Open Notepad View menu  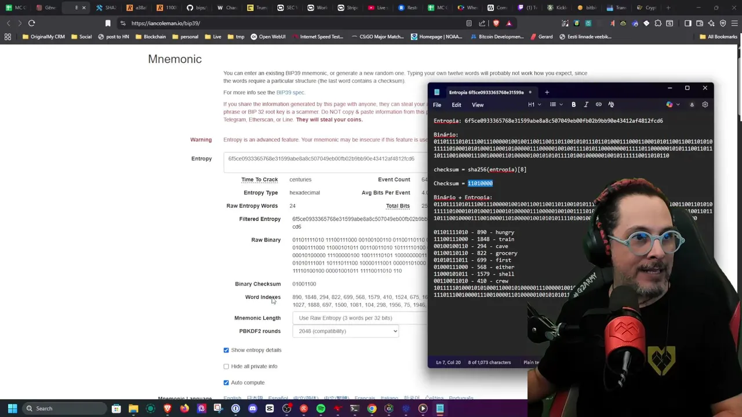[x=478, y=105]
